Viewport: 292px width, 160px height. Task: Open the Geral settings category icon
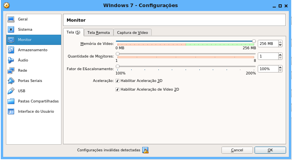(x=11, y=19)
